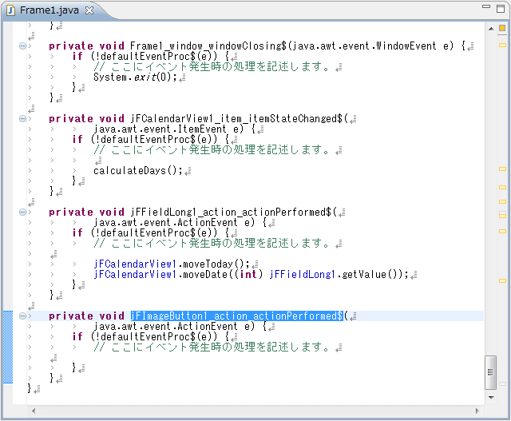Screen dimensions: 511x421
Task: Click the System.exit(0); statement
Action: [135, 77]
